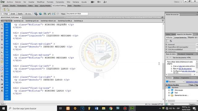
Task: Open Microsoft Word from the taskbar
Action: [97, 108]
